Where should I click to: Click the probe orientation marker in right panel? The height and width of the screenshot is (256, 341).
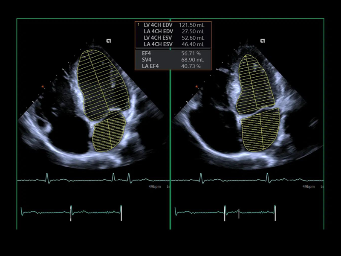(263, 41)
